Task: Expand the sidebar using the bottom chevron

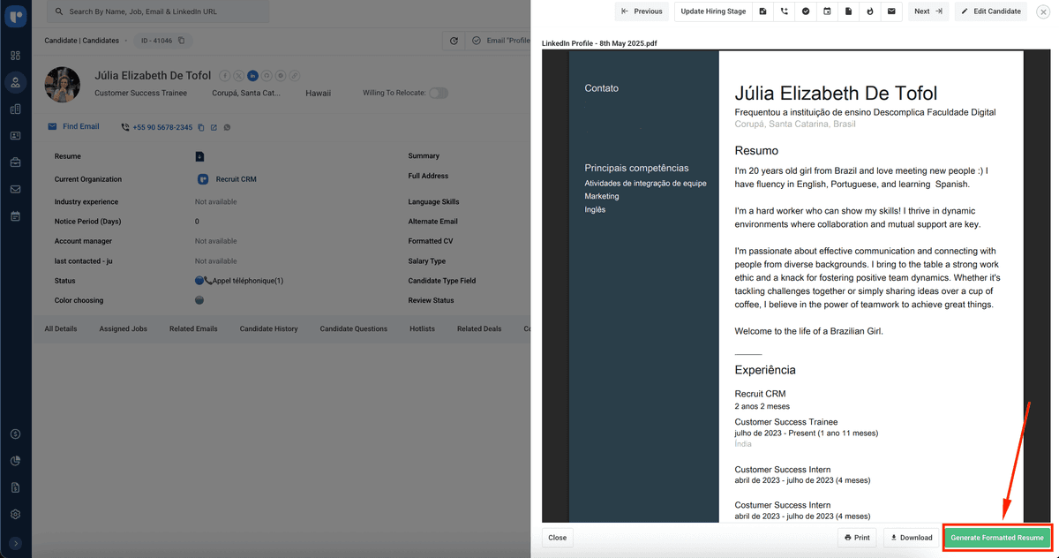Action: click(x=15, y=542)
